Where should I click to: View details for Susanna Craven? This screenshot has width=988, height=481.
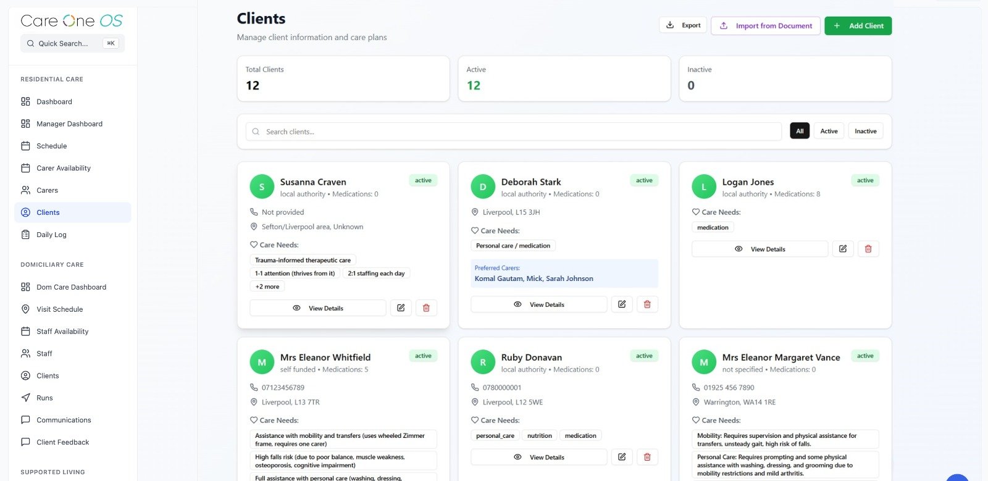click(x=318, y=308)
